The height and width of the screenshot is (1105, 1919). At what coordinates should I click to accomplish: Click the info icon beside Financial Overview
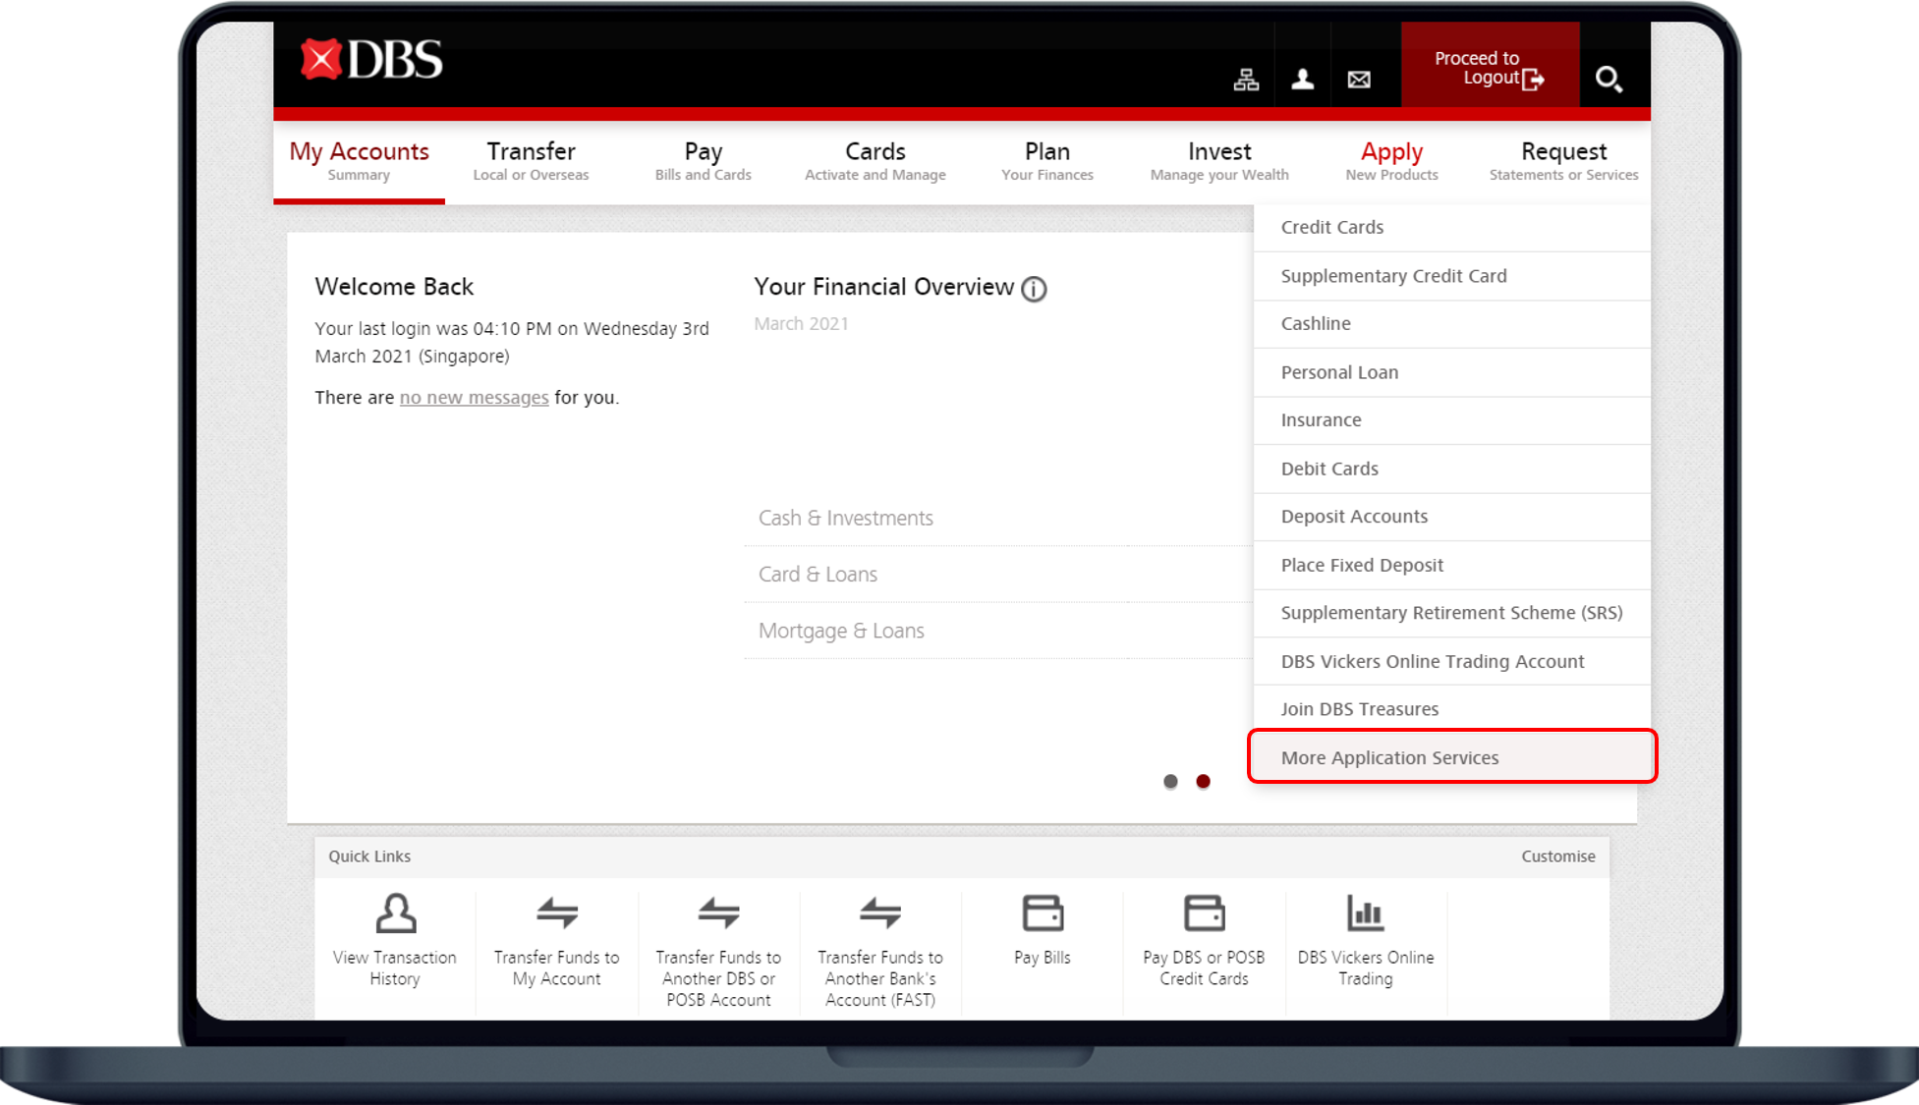(x=1034, y=289)
